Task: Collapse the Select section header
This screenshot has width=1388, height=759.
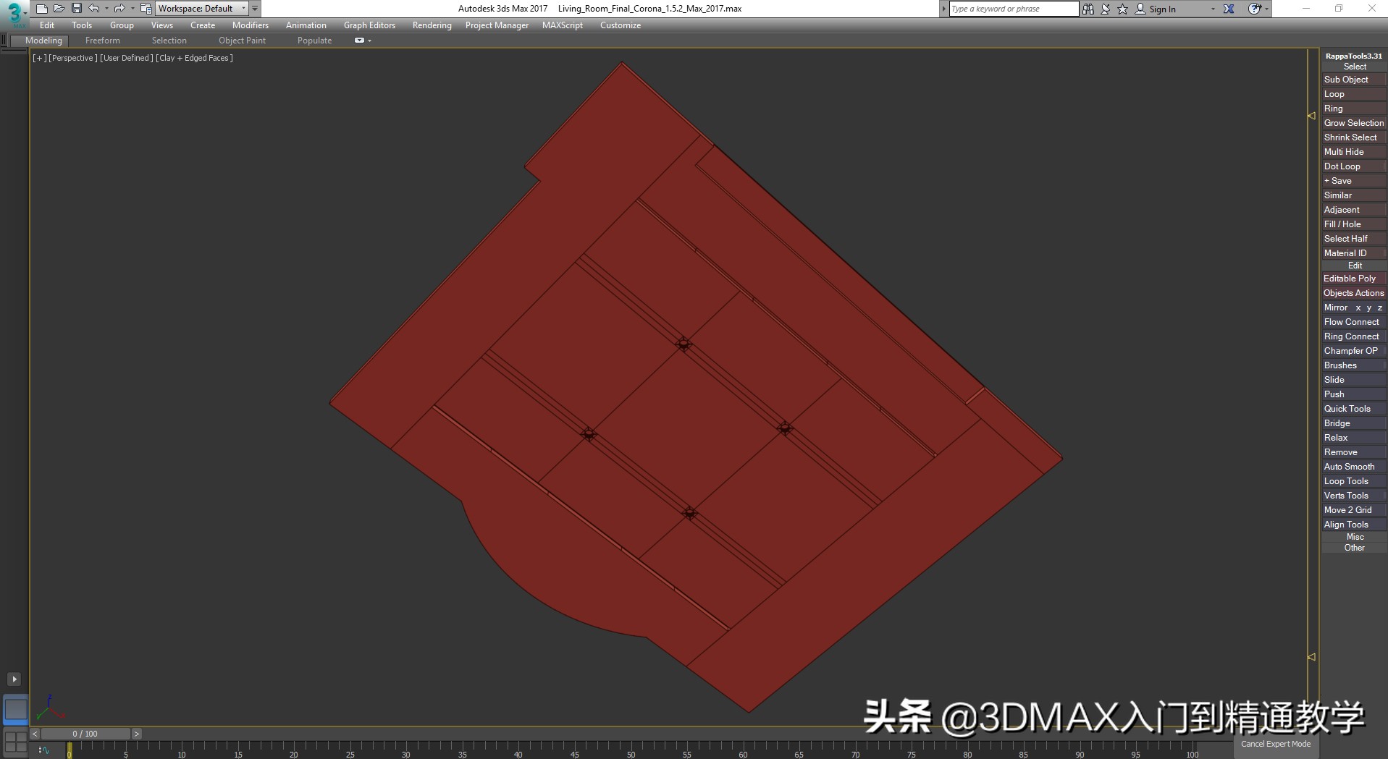Action: point(1354,67)
